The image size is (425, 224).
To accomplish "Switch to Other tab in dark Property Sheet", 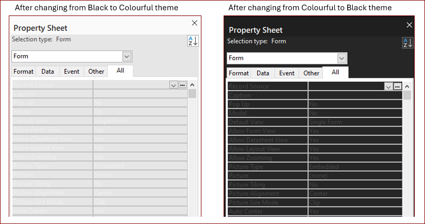I will point(311,73).
